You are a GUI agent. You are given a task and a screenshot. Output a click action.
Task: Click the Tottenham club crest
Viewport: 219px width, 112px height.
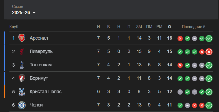click(22, 65)
